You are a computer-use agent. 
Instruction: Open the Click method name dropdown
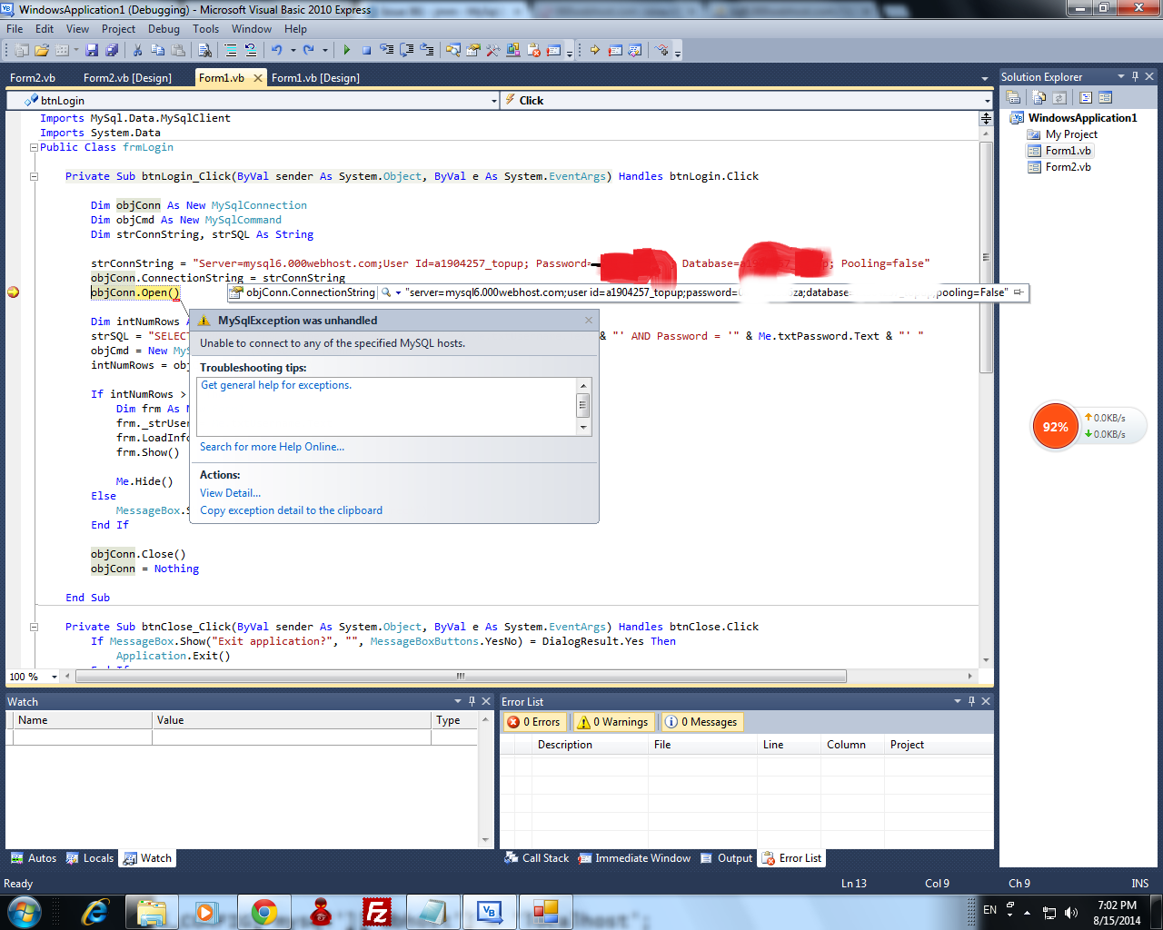pos(987,101)
